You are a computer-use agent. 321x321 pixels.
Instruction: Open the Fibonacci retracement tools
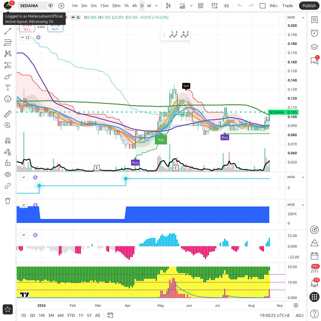[7, 43]
